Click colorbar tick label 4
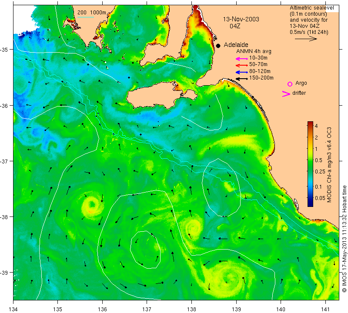 [x=316, y=126]
